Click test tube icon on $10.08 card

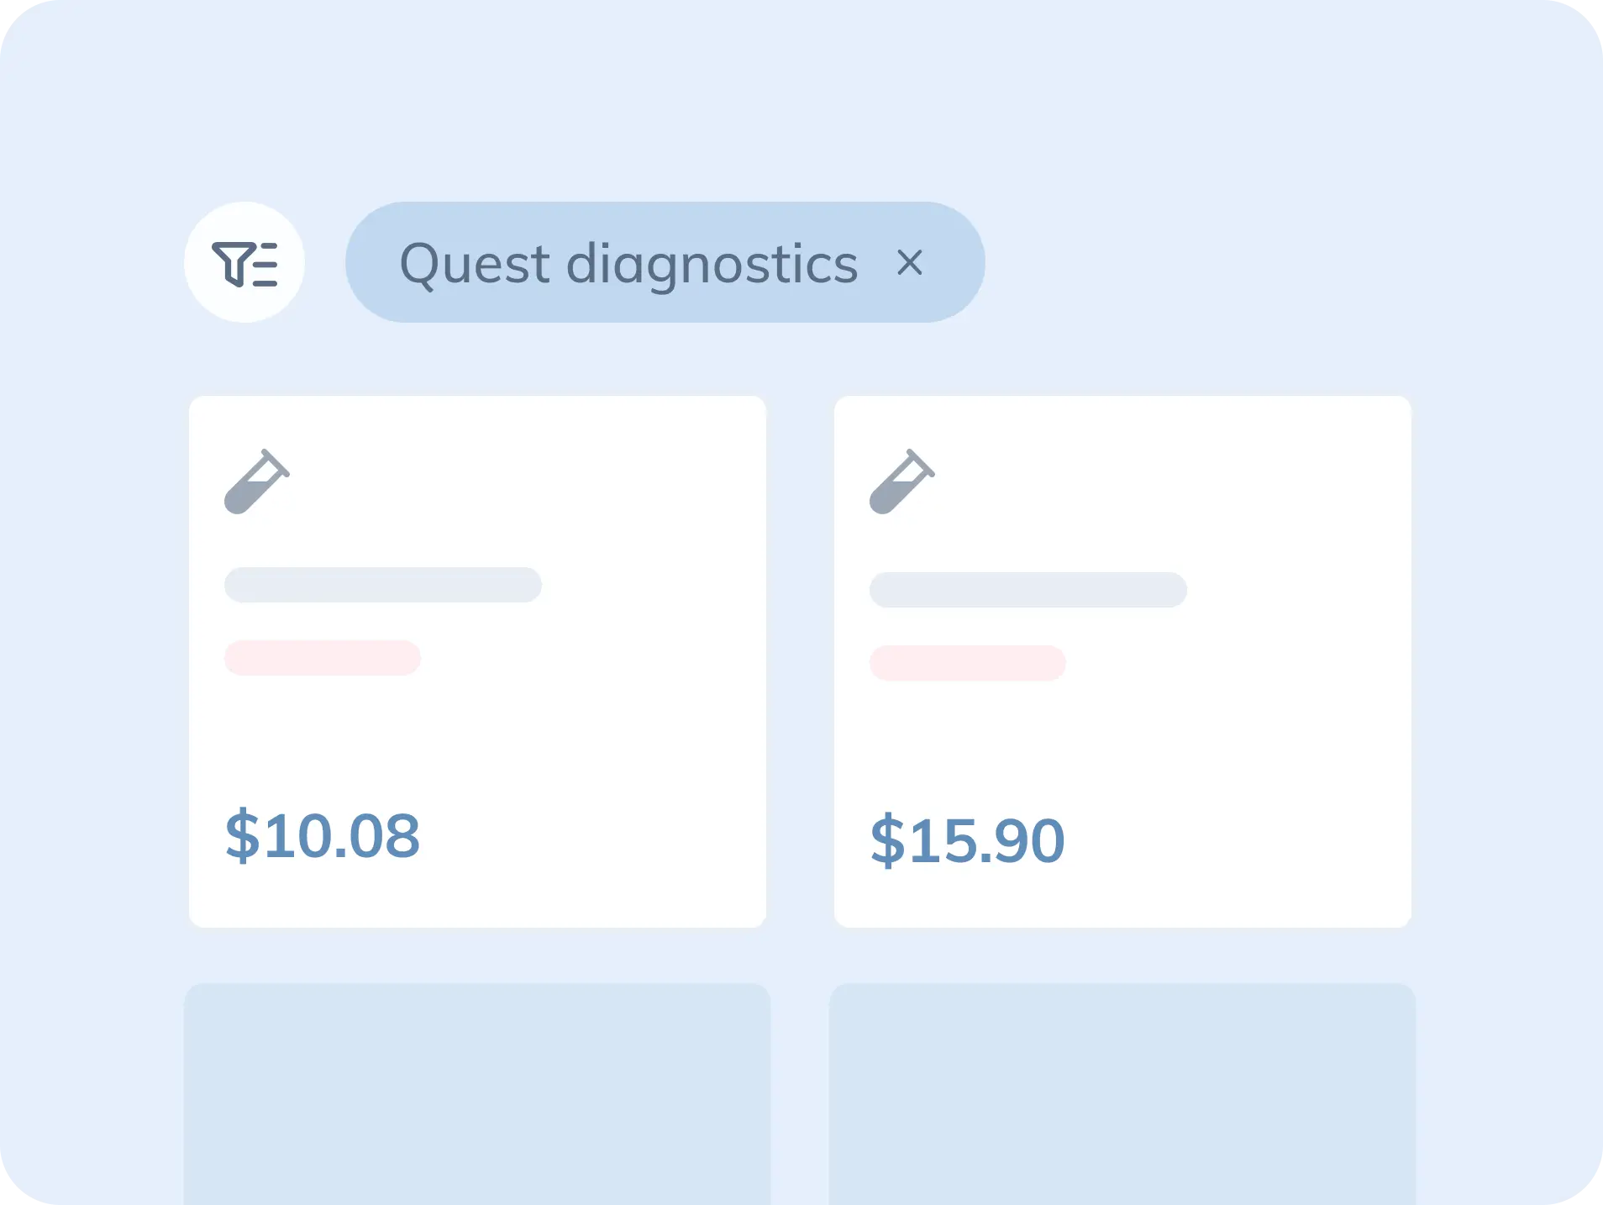(256, 481)
